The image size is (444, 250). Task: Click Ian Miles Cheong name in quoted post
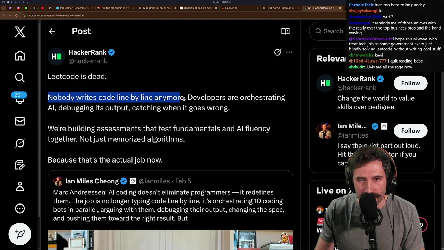pos(92,181)
